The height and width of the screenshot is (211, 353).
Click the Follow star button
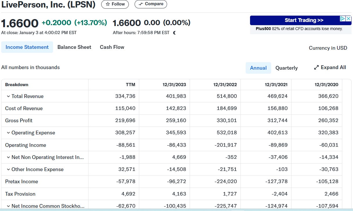pos(115,4)
